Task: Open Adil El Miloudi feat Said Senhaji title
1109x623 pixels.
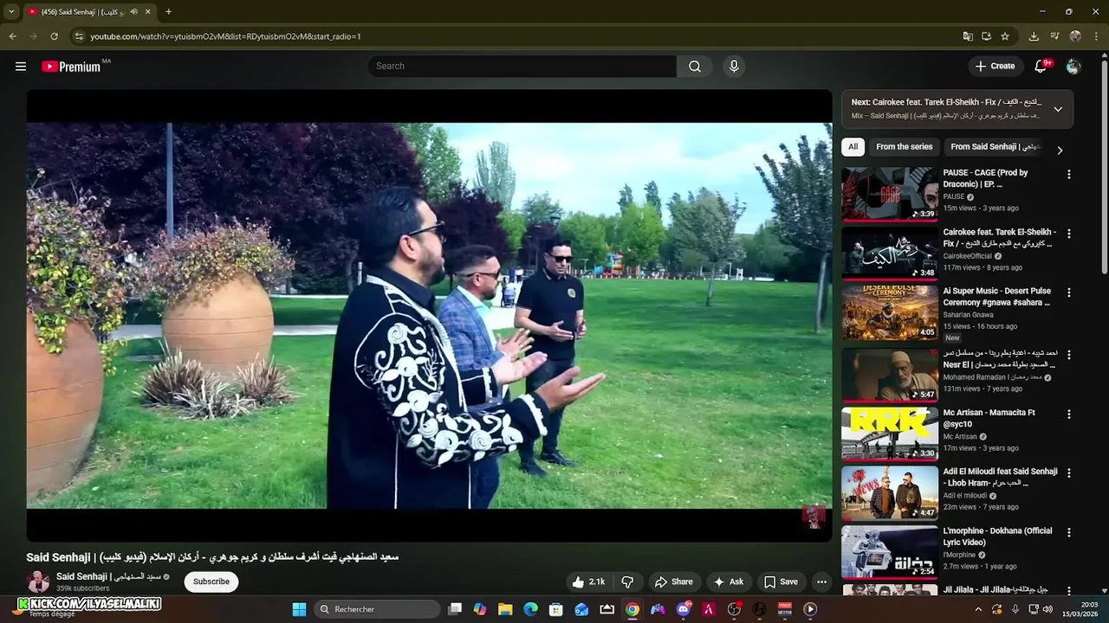Action: pos(1001,478)
